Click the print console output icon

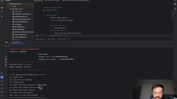click(x=6, y=62)
